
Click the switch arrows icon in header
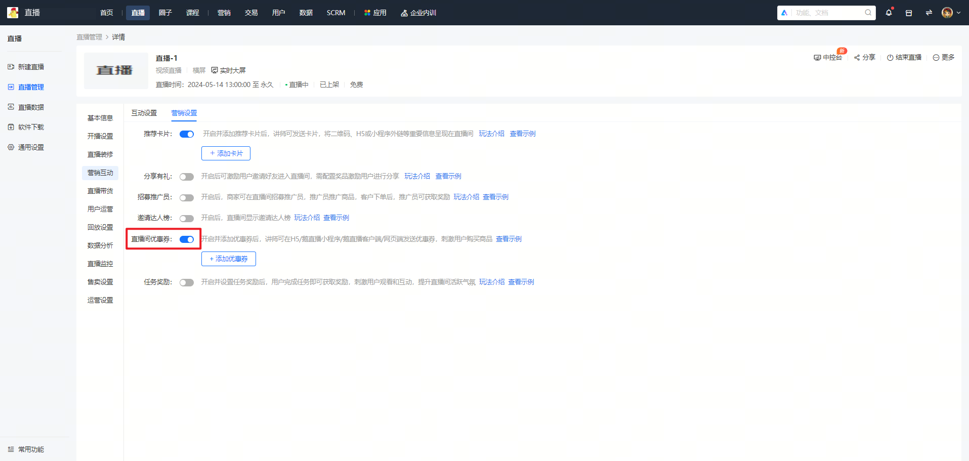(x=929, y=13)
